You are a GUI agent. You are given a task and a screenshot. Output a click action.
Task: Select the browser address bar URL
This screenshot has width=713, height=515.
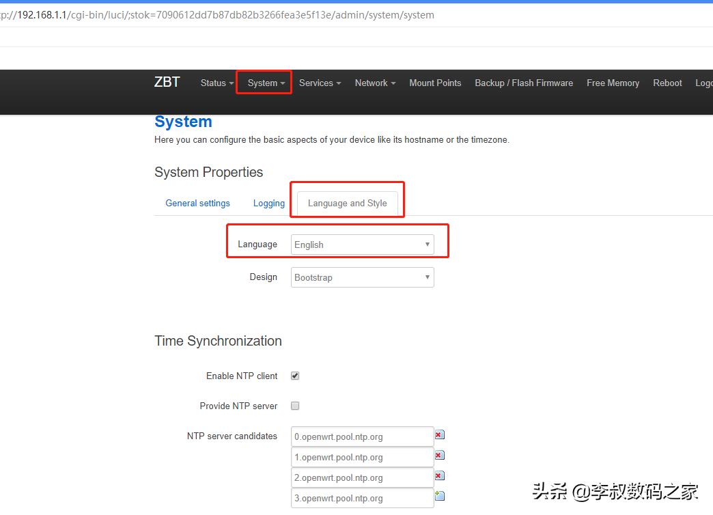coord(217,15)
